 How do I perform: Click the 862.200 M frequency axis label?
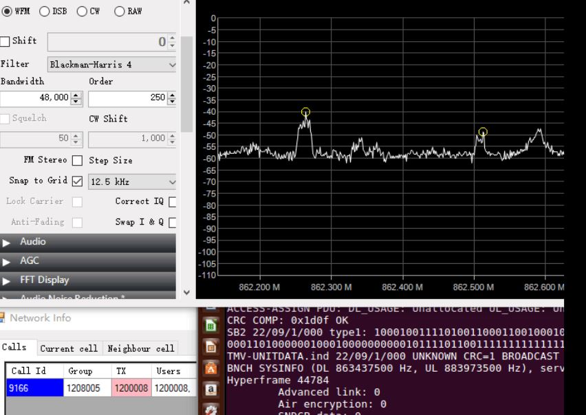[x=259, y=287]
